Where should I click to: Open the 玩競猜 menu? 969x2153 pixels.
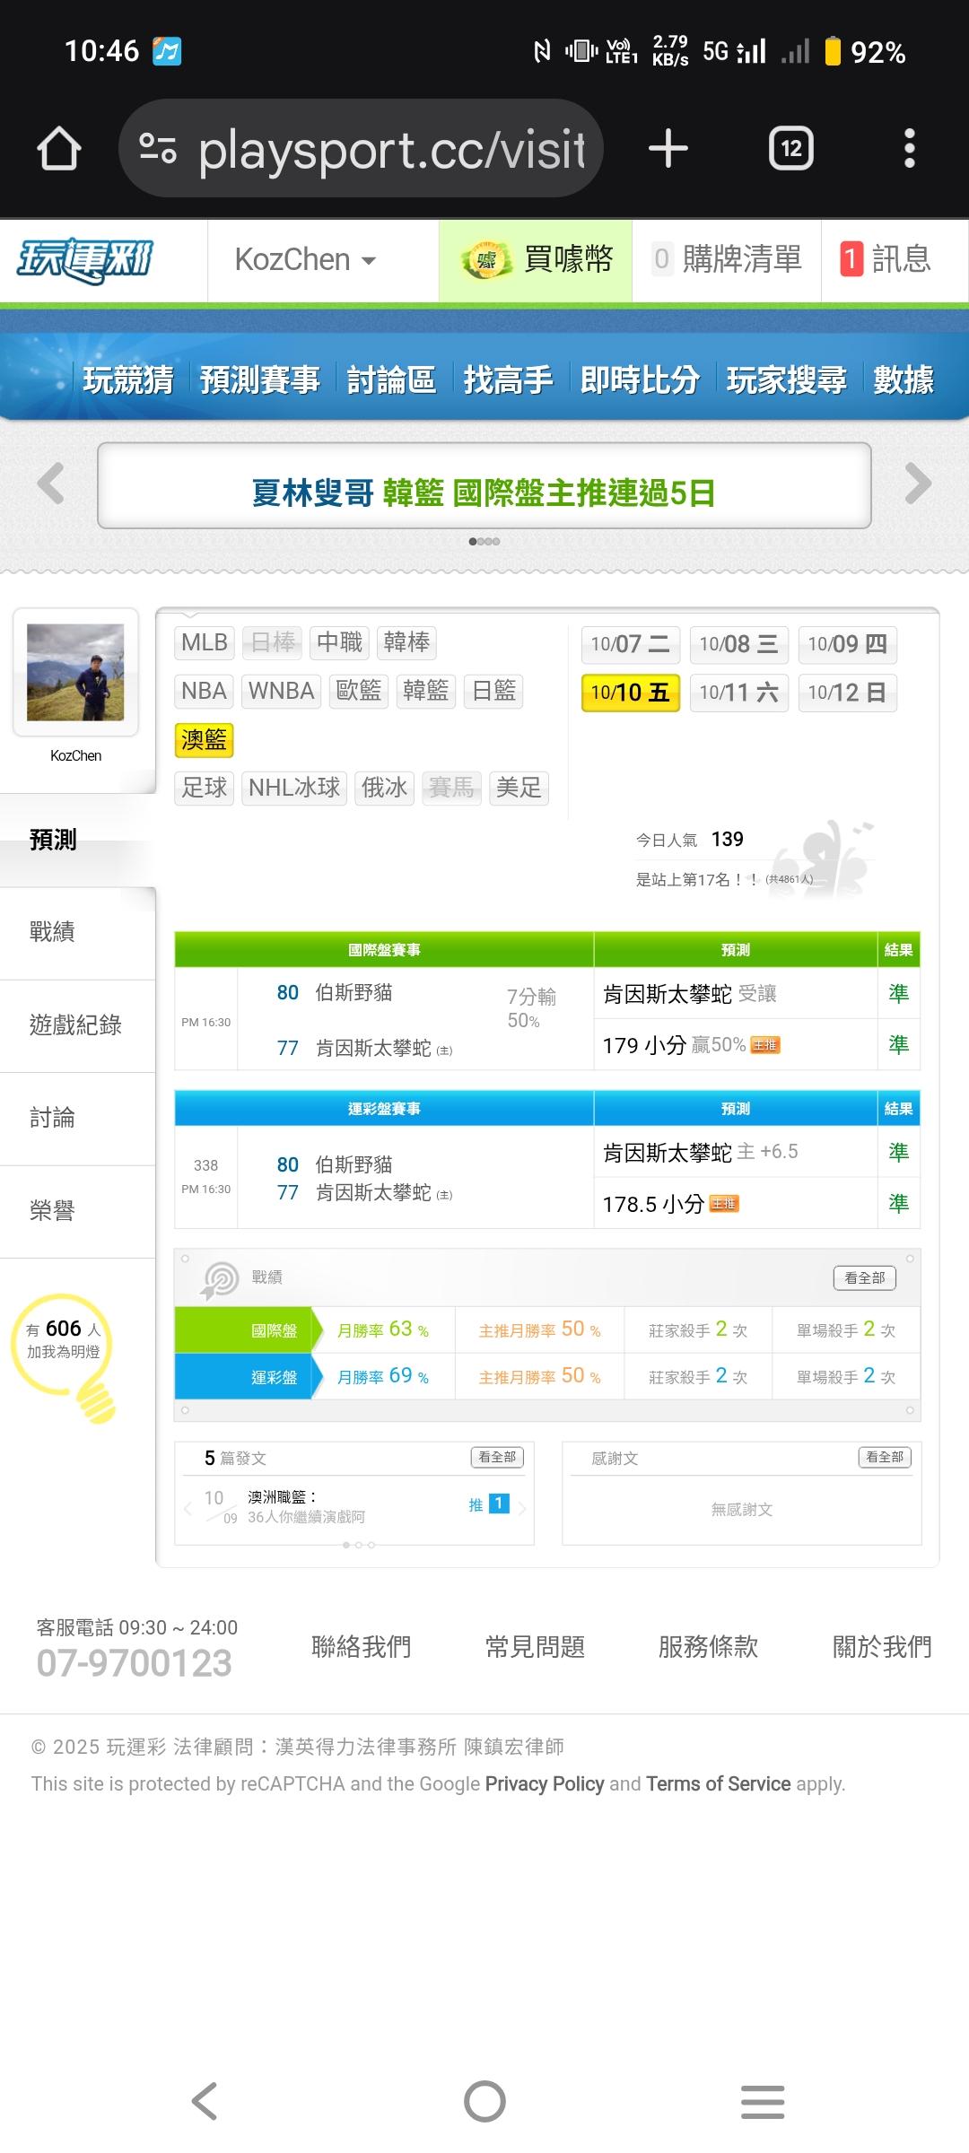pos(128,379)
